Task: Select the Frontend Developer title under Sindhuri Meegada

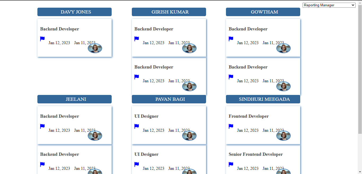Action: pos(249,116)
